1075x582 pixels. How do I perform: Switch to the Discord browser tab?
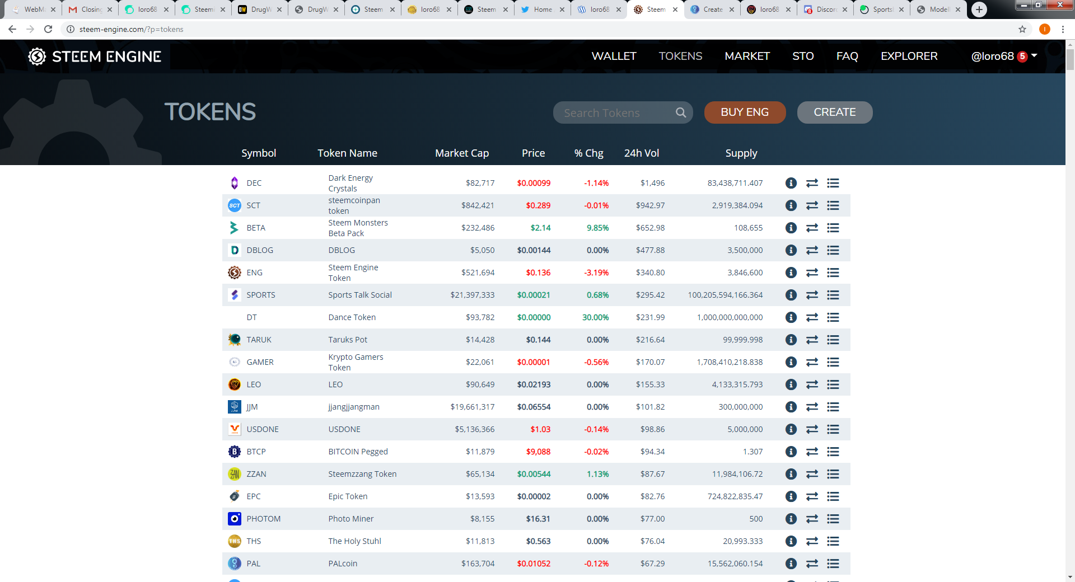pos(825,10)
